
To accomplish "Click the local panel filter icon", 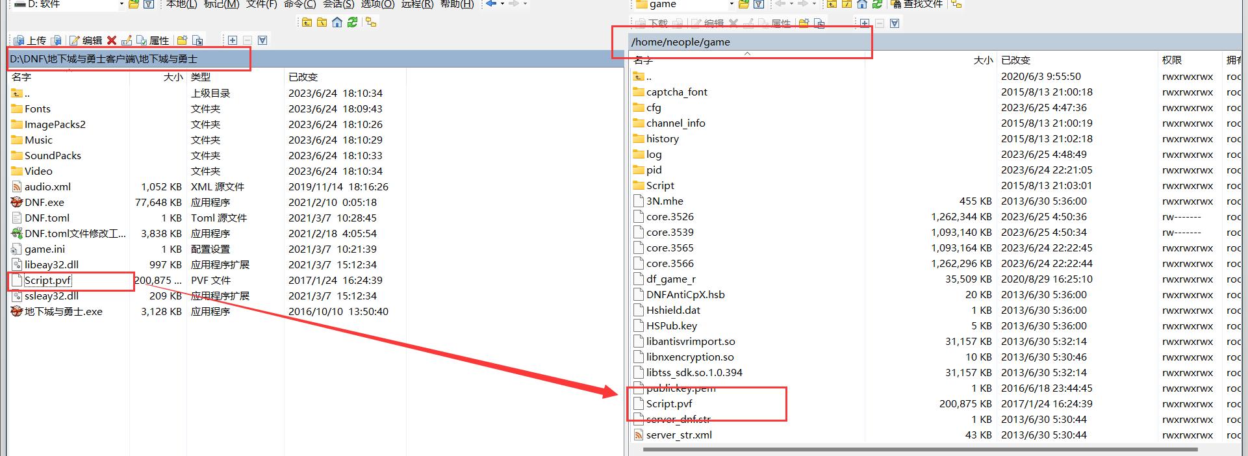I will pyautogui.click(x=149, y=5).
